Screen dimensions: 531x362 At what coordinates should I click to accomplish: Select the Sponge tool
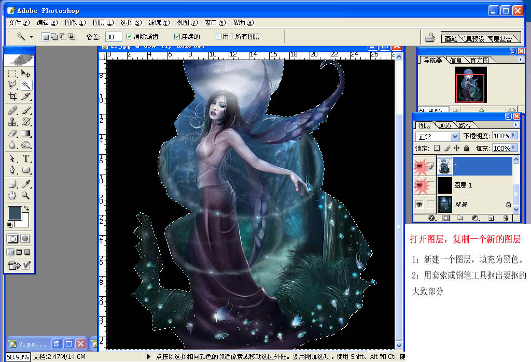pos(26,145)
